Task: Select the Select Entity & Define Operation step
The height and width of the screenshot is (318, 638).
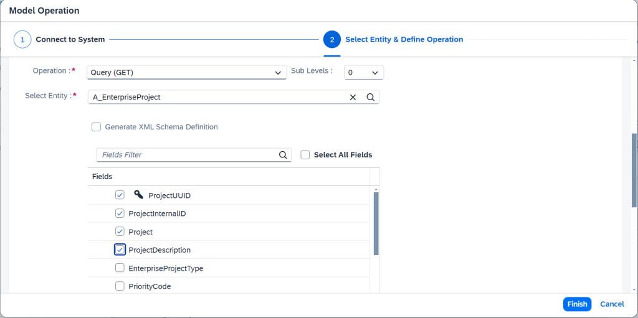Action: coord(404,39)
